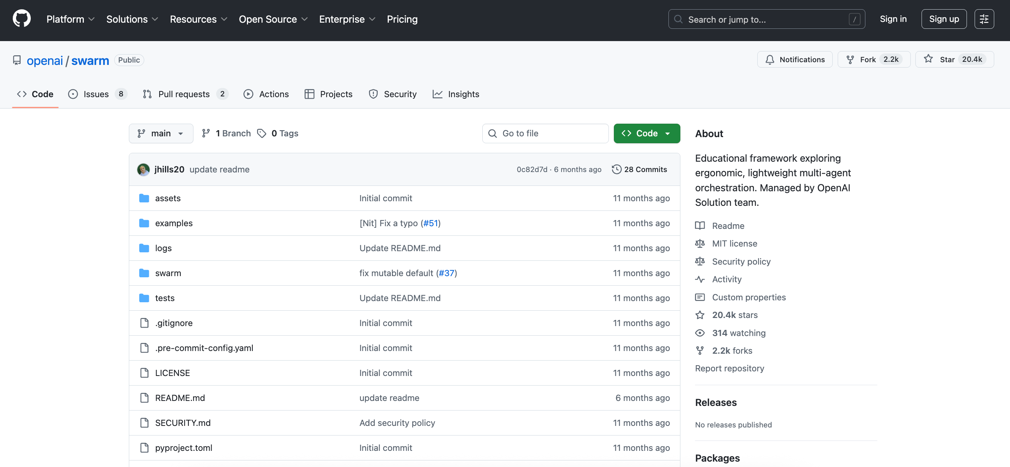Open the Packages heading link
This screenshot has width=1010, height=467.
[x=717, y=459]
